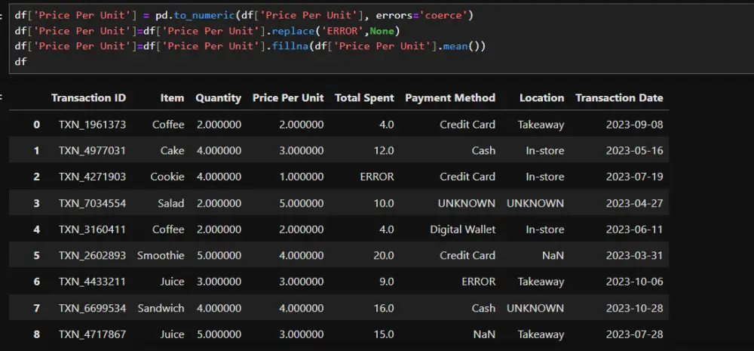Select the Total Spent column header

point(364,97)
